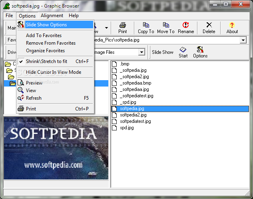Select _softpediaa.jpg in the file list

pos(134,89)
